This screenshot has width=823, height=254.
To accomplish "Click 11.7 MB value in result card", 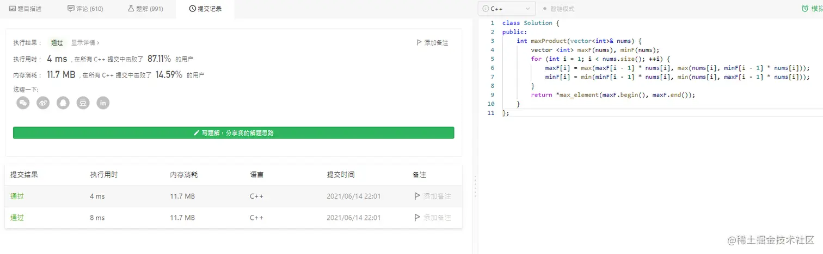I will pos(61,74).
